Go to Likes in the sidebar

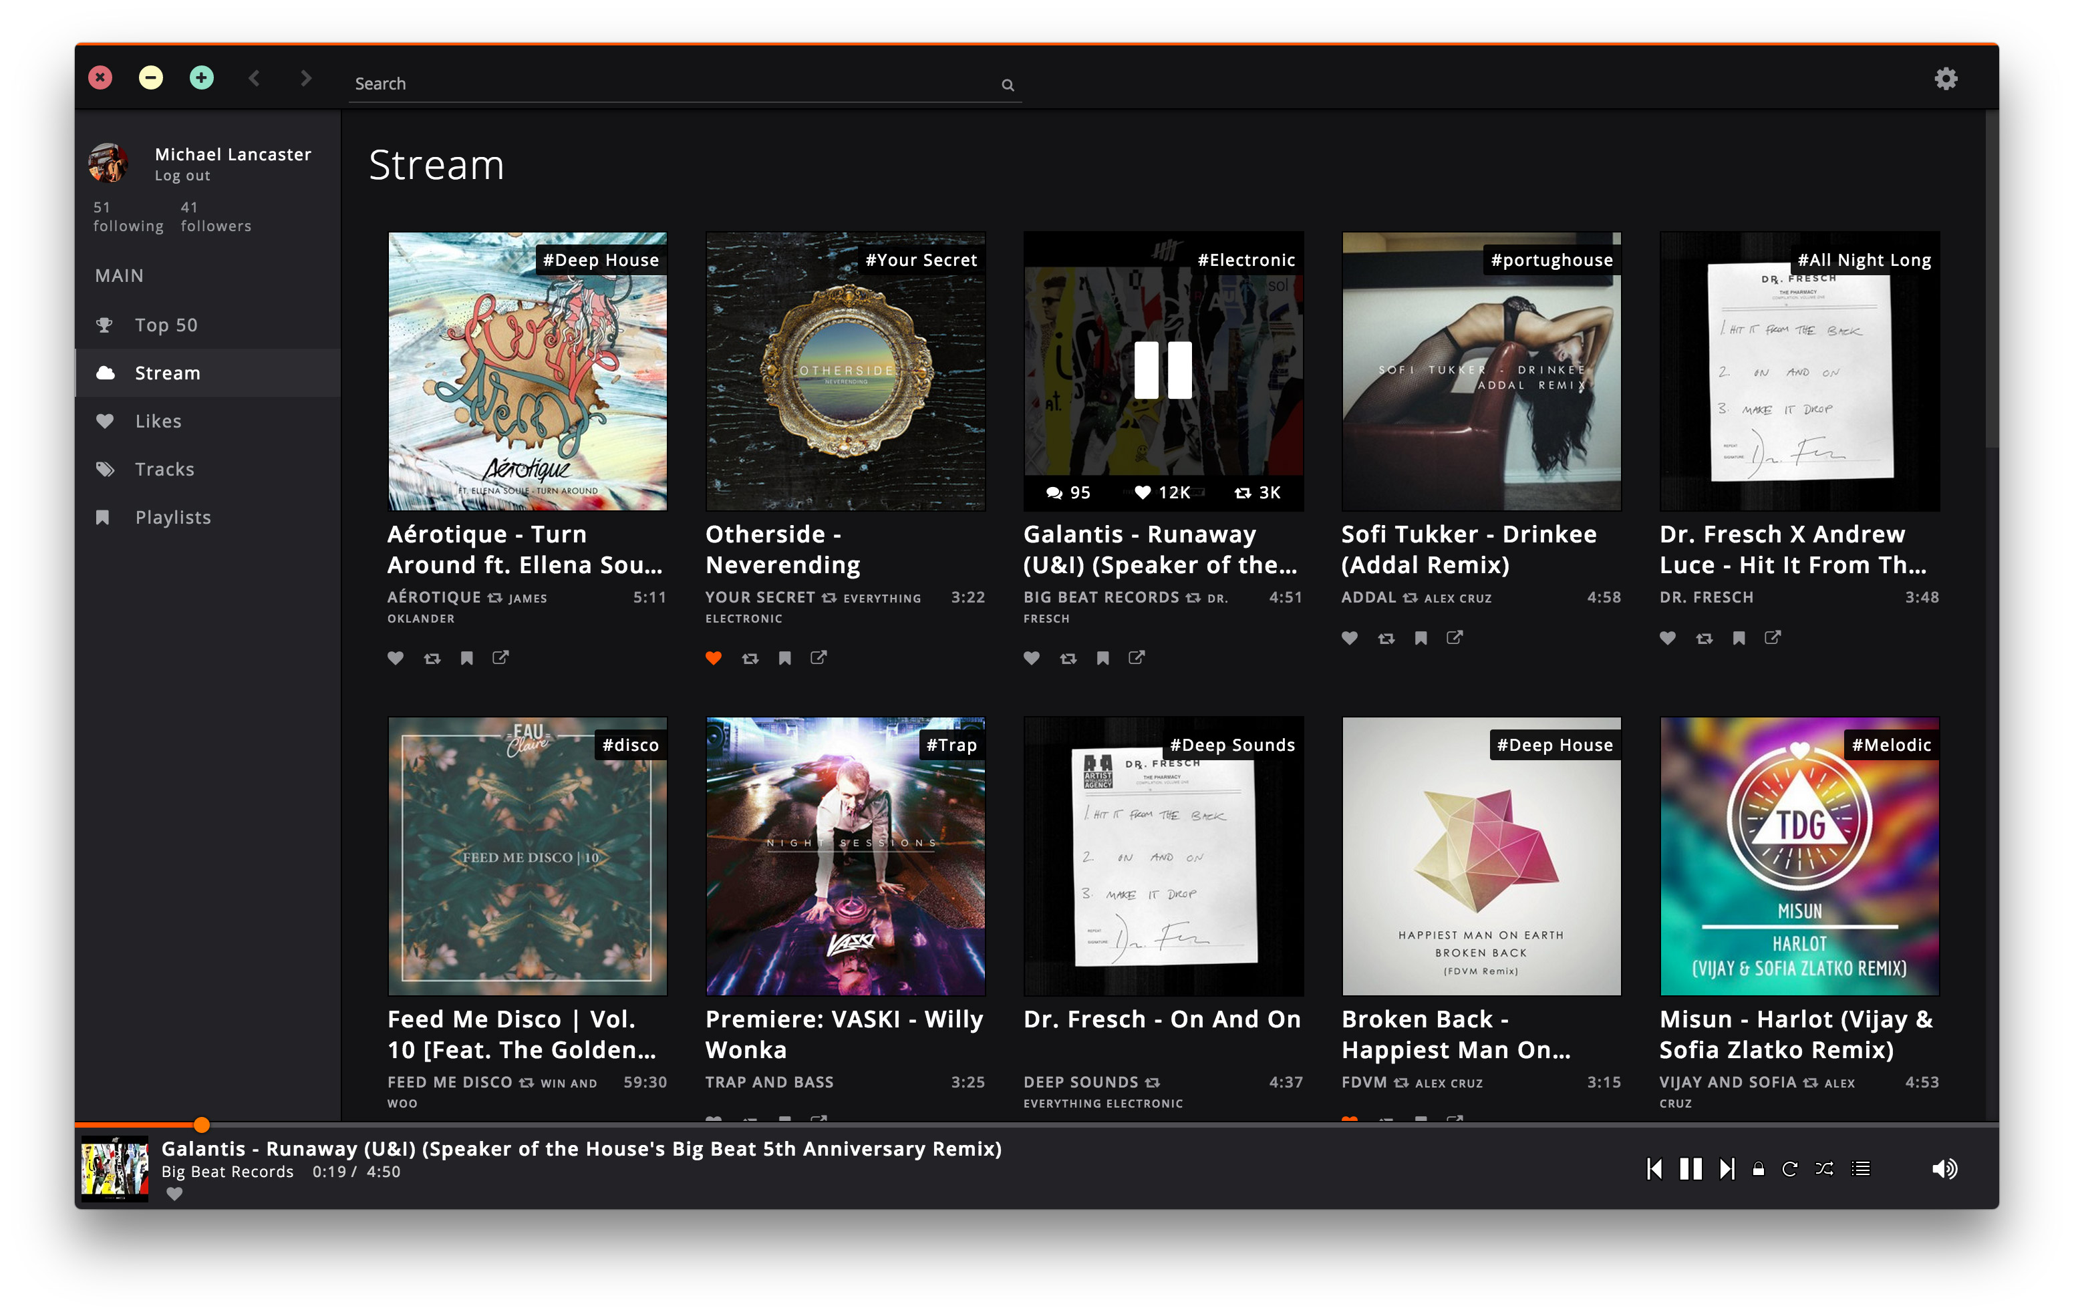pos(158,421)
